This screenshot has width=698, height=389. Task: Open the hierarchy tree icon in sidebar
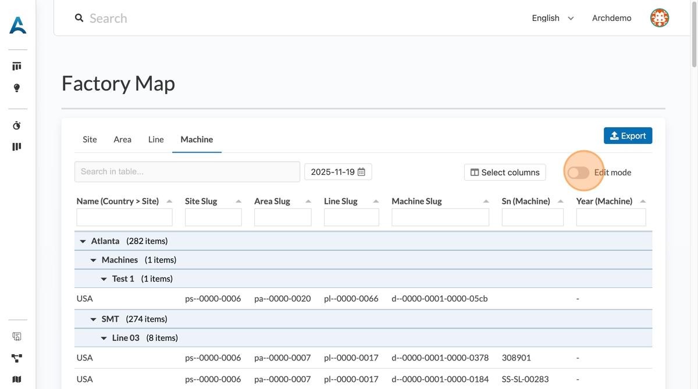pos(17,358)
